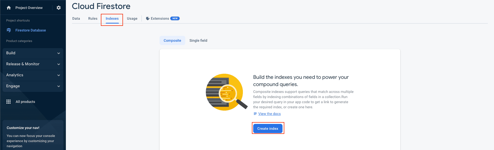The width and height of the screenshot is (494, 150).
Task: Open the View the docs link
Action: (x=269, y=114)
